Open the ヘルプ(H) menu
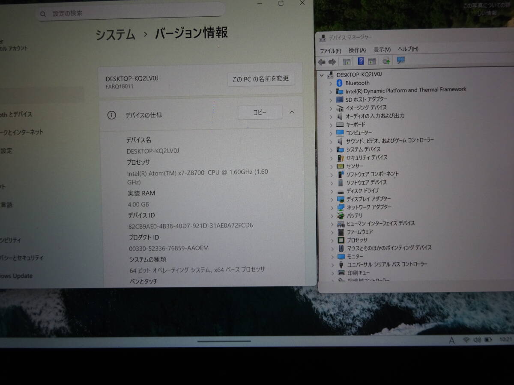 point(408,49)
